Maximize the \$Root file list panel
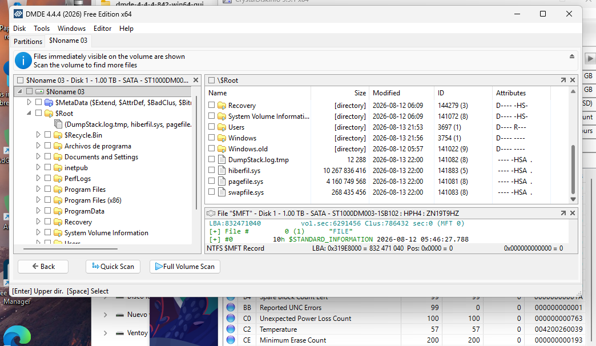 (563, 81)
